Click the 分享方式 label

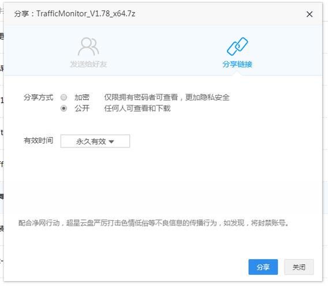pos(38,97)
